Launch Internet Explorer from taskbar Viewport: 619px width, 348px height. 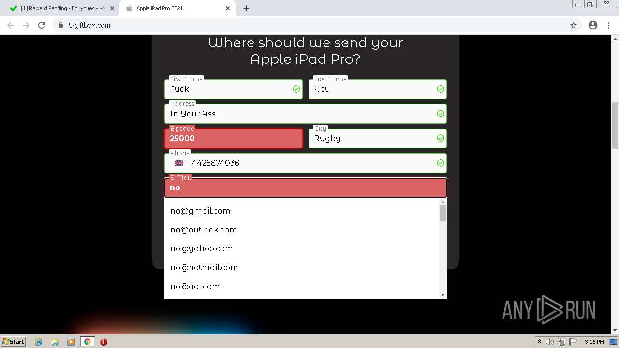[x=38, y=342]
